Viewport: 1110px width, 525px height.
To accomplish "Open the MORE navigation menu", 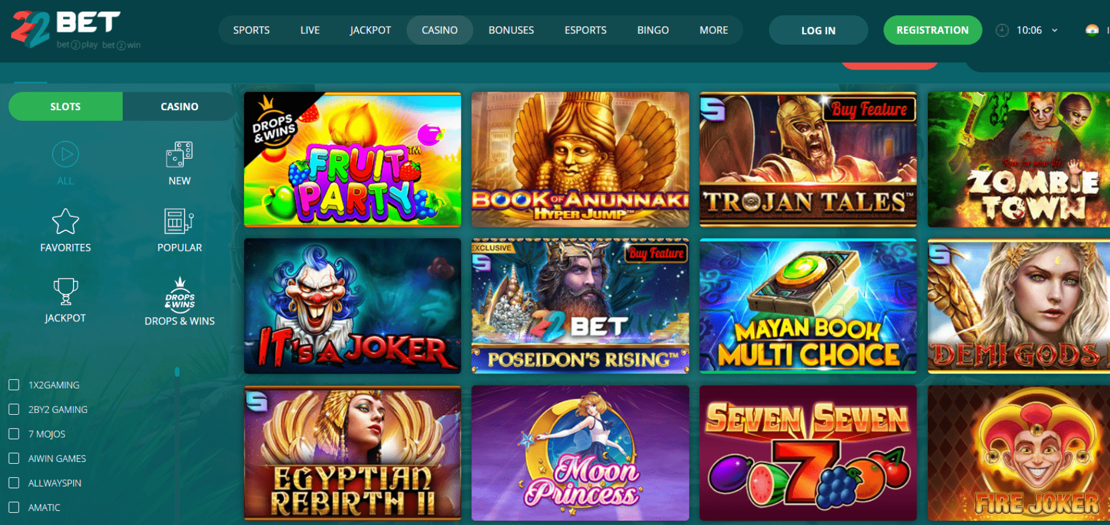I will click(x=713, y=30).
